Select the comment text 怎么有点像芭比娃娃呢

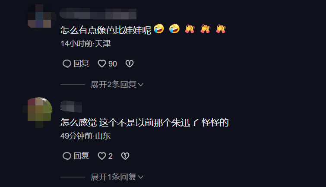pos(106,30)
